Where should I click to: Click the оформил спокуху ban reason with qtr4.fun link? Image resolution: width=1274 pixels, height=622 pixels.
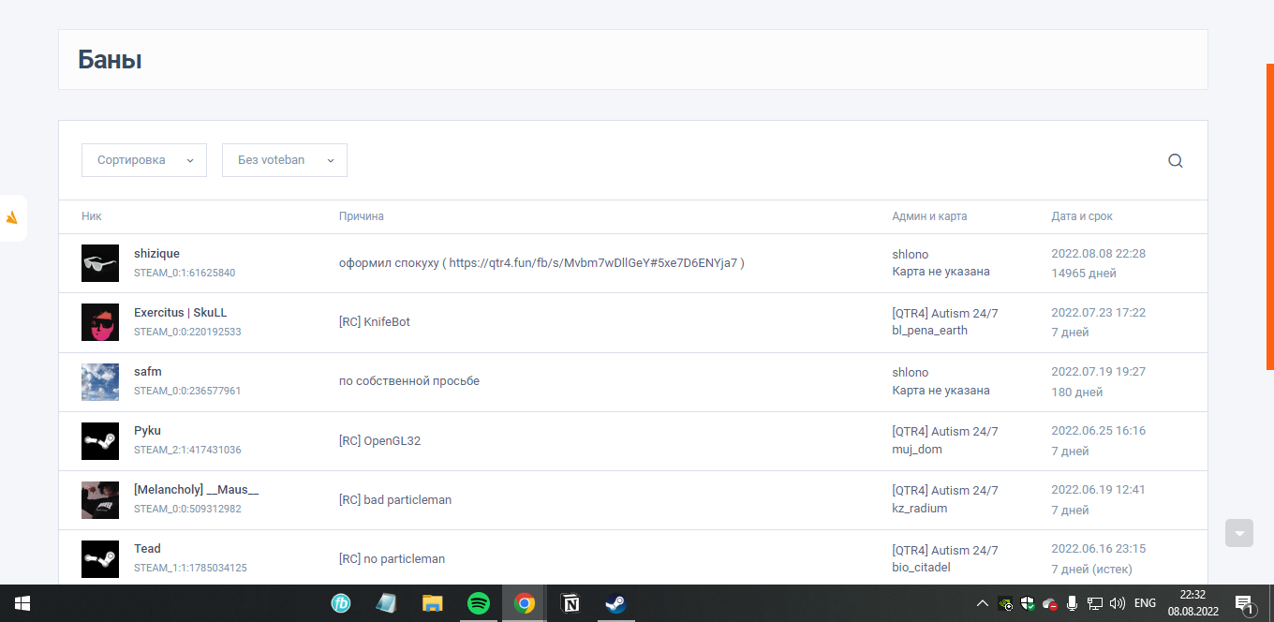point(541,263)
